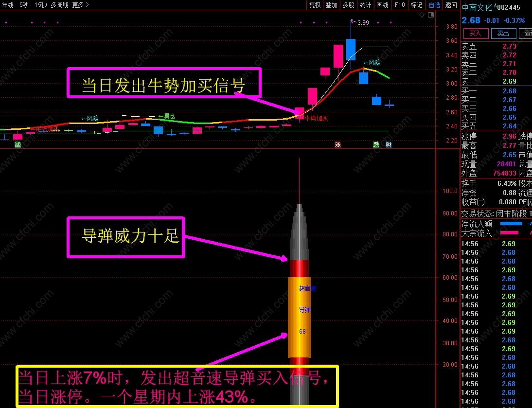Switch to the 5秒 period tab
This screenshot has height=408, width=532.
click(x=24, y=5)
